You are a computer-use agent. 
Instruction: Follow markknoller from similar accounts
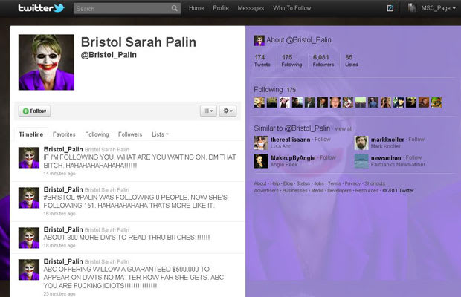416,140
